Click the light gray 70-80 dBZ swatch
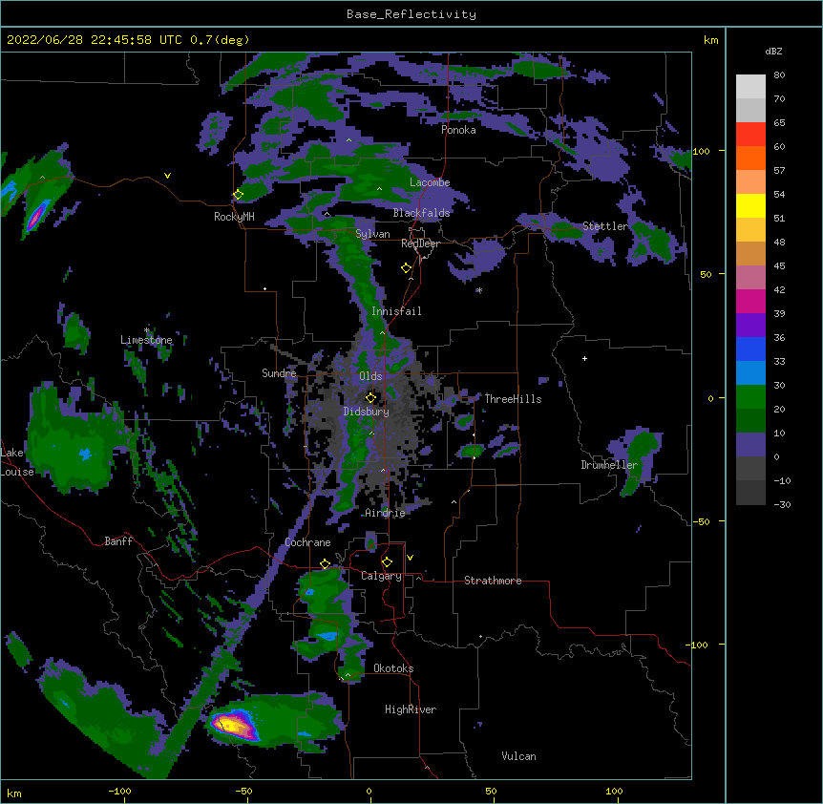 click(x=750, y=86)
